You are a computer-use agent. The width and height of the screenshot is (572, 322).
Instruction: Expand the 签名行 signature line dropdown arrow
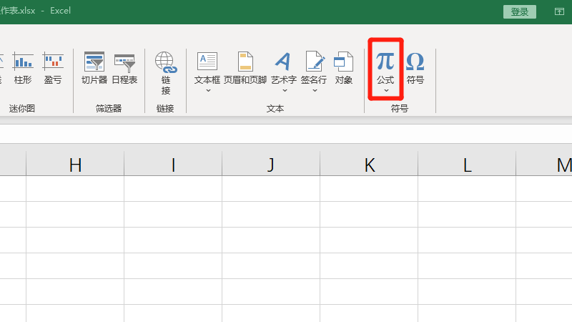coord(314,91)
